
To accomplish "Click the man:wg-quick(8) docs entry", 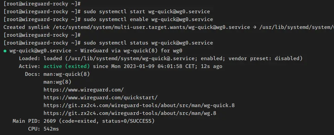I will [x=67, y=74].
